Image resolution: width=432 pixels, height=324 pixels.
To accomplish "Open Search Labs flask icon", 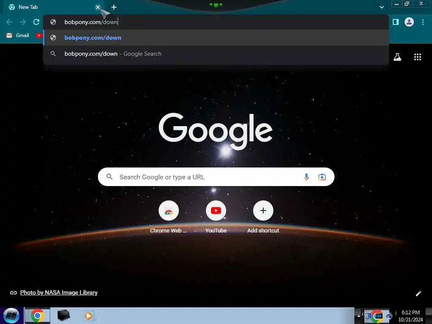I will (397, 57).
